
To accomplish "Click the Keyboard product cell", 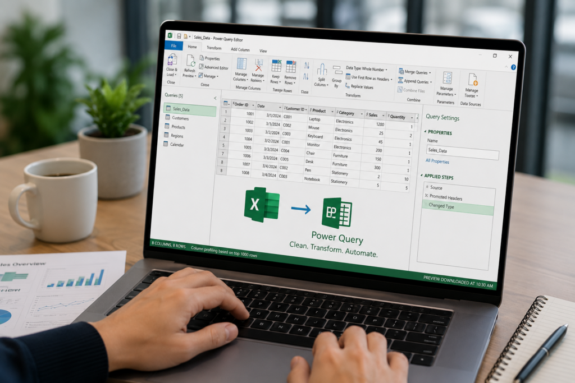I will pyautogui.click(x=315, y=136).
